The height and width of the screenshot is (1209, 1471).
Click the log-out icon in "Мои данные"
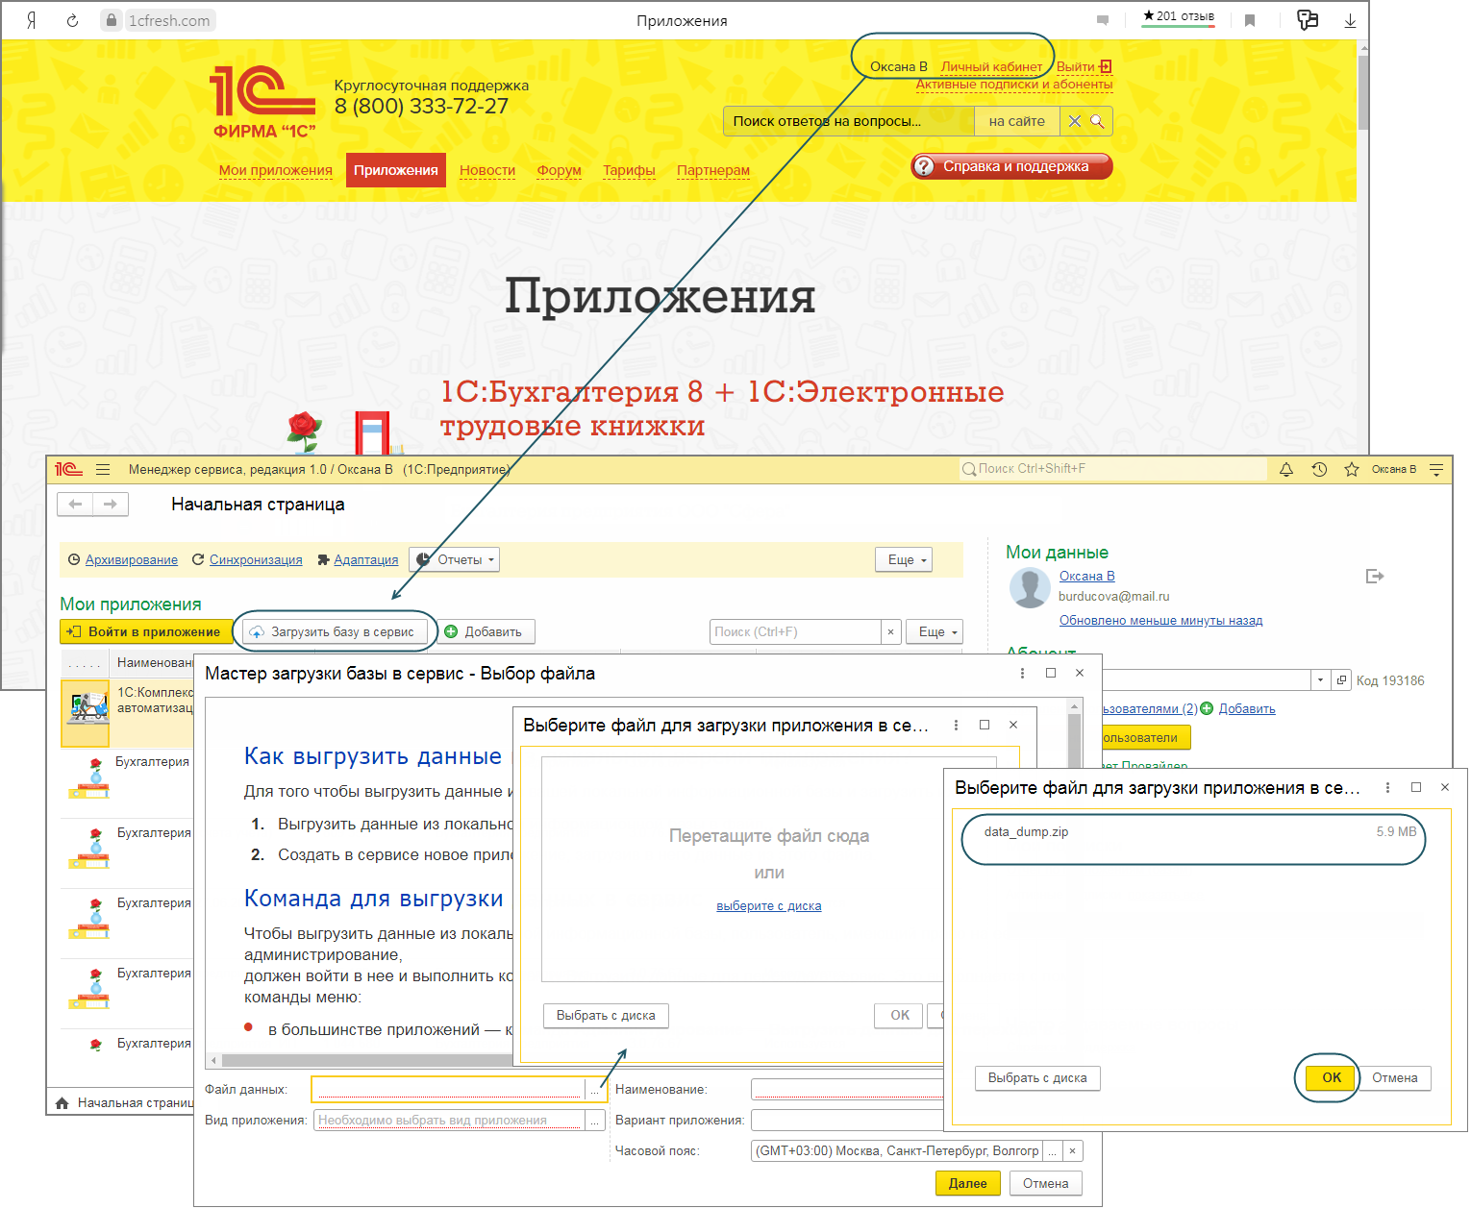1375,576
